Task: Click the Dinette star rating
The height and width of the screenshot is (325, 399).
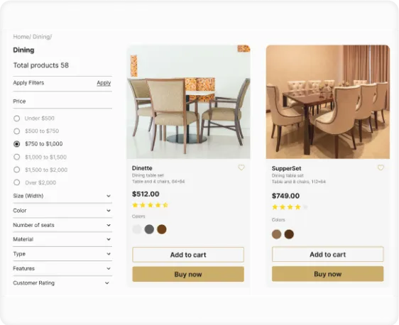Action: [x=150, y=205]
